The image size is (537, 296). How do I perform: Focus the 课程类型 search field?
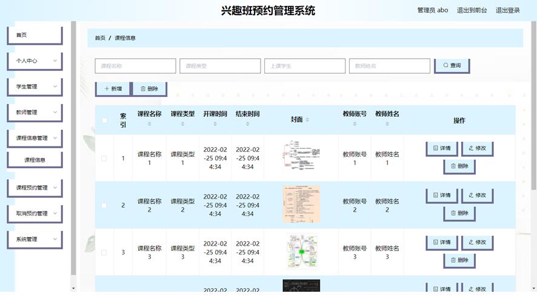point(220,66)
